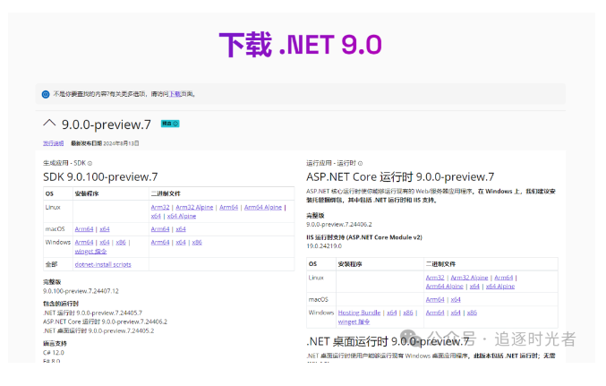
Task: Download ASP.NET Core Windows x86 binary
Action: click(x=472, y=313)
